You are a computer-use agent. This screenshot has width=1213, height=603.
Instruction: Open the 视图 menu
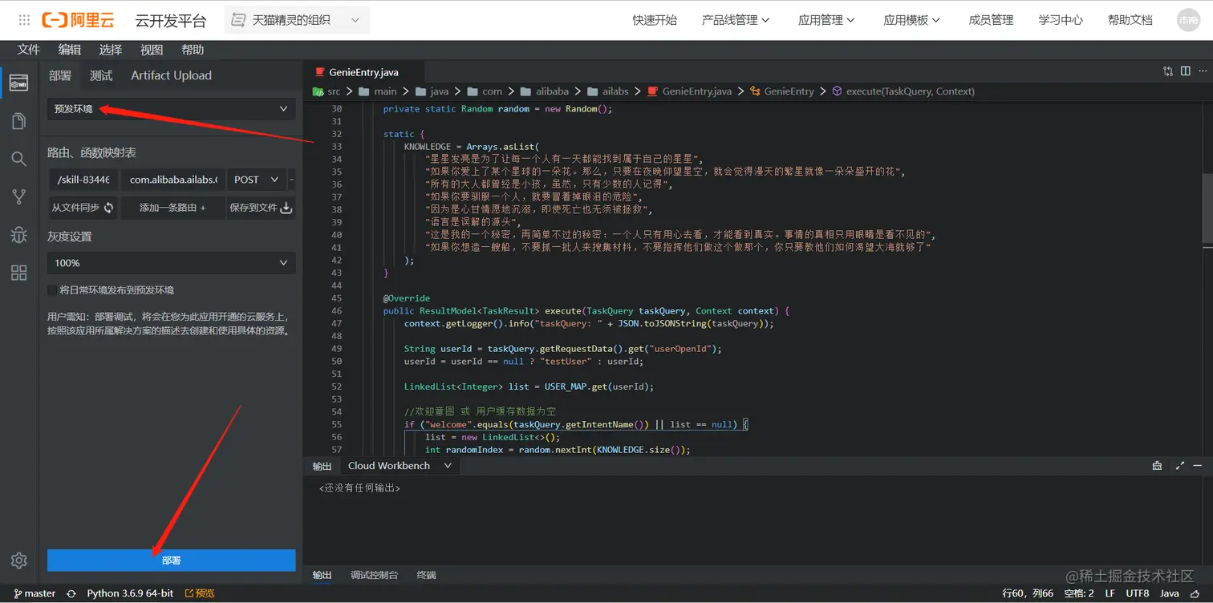[x=152, y=50]
